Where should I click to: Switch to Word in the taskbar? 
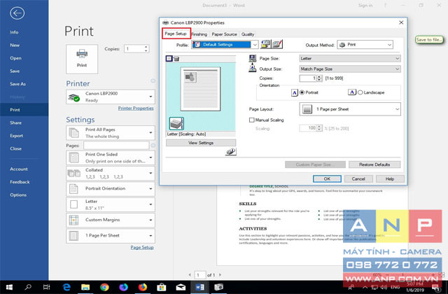[x=199, y=287]
